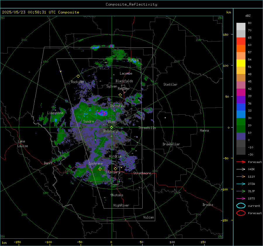Click the Banff label
The image size is (263, 246).
48,163
